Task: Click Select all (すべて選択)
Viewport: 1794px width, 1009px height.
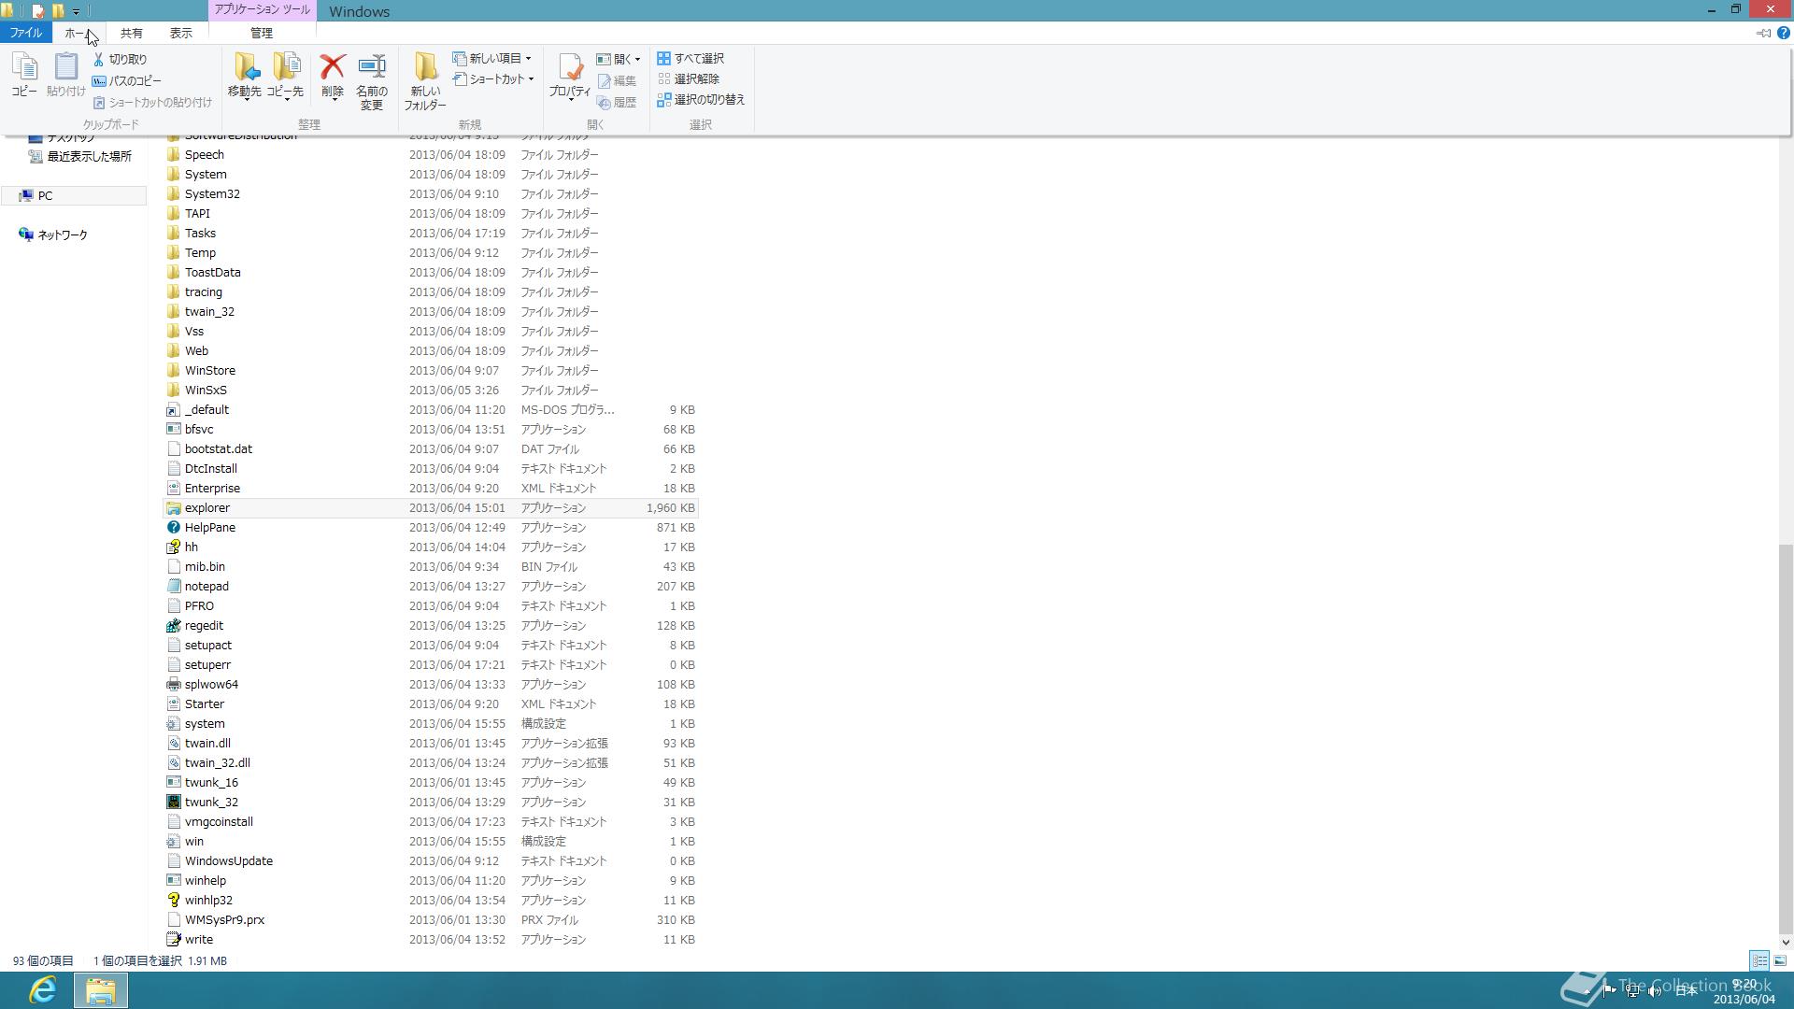Action: 691,58
